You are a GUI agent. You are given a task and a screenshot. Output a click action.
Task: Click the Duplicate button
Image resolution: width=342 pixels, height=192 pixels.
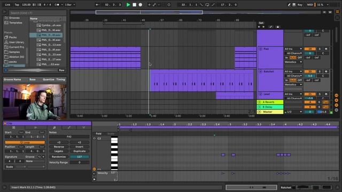point(80,151)
